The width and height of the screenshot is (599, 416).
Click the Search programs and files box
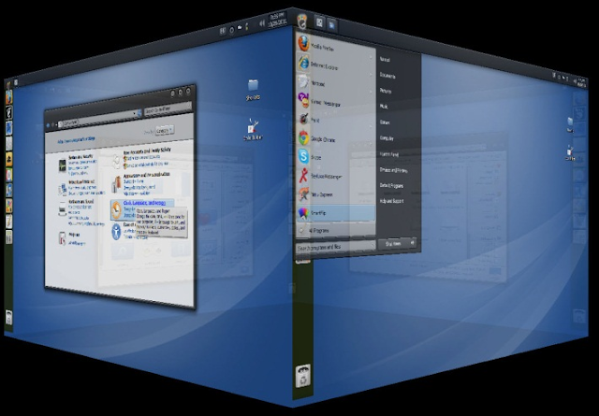pyautogui.click(x=335, y=247)
